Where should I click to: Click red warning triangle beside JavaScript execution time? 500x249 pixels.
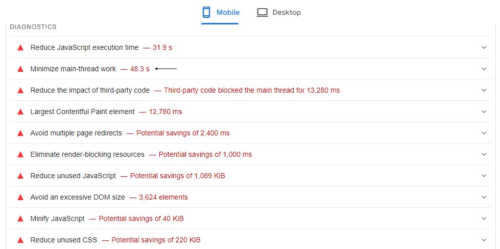[20, 48]
